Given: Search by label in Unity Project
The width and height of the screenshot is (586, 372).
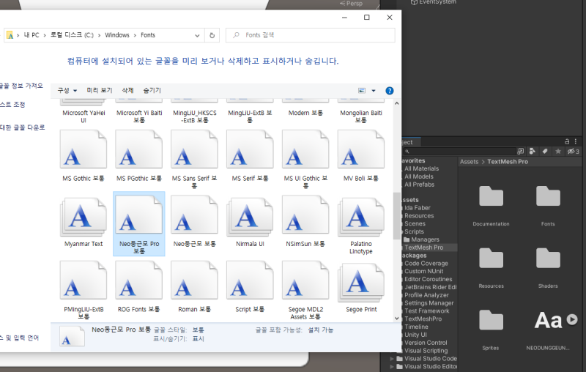Looking at the screenshot, I should (545, 152).
